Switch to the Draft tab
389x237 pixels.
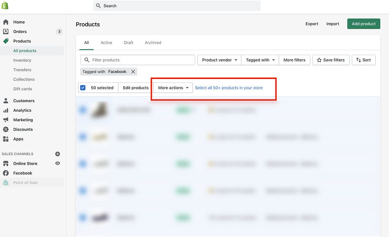(x=128, y=43)
